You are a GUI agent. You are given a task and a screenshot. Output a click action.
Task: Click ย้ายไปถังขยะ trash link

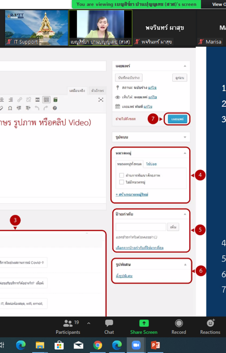[x=125, y=119]
